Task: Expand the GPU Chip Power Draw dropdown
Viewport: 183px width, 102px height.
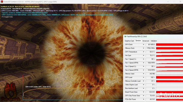Action: pyautogui.click(x=144, y=96)
